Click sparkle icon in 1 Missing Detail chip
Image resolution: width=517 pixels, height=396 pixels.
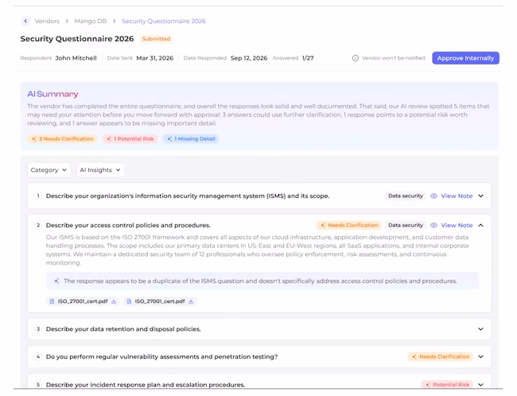tap(169, 139)
